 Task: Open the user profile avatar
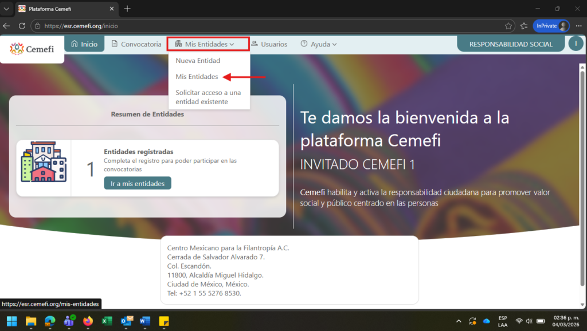[x=576, y=44]
